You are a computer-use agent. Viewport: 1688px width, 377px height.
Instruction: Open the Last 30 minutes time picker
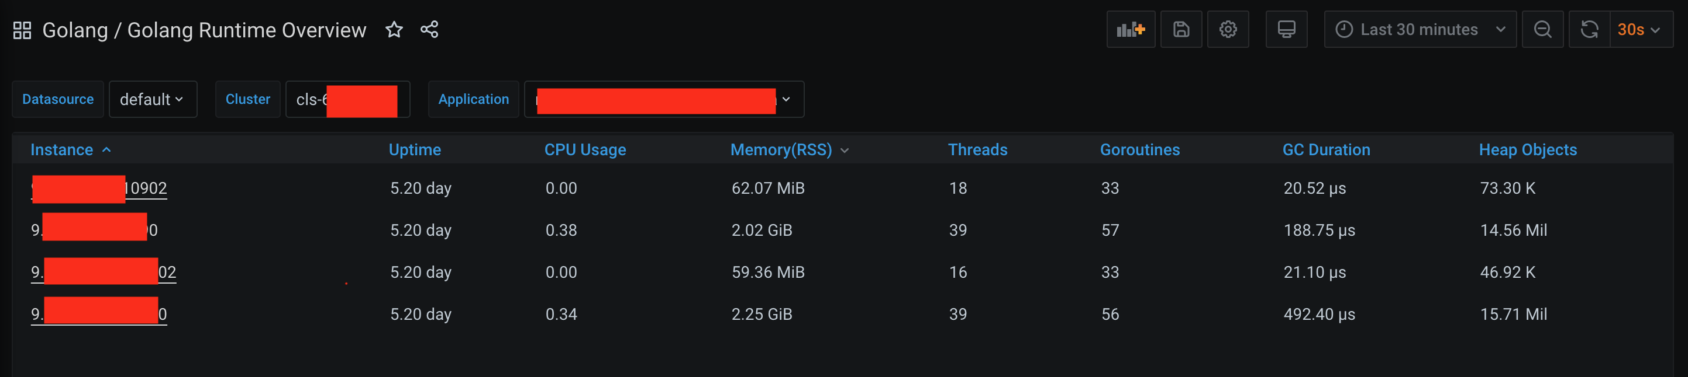1420,29
